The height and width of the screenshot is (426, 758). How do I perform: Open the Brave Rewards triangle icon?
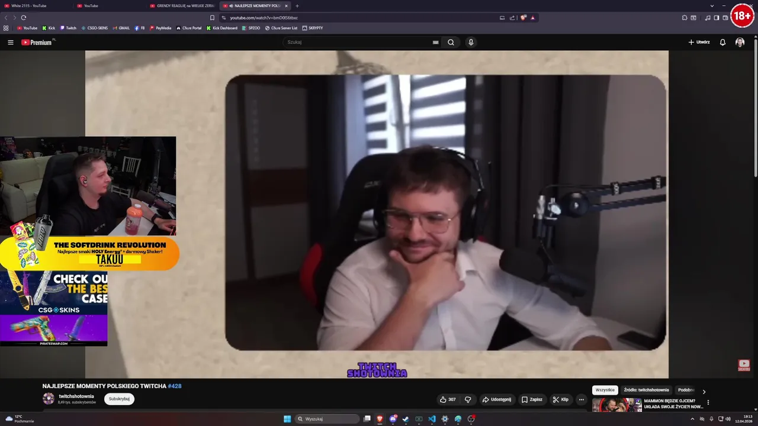[532, 18]
